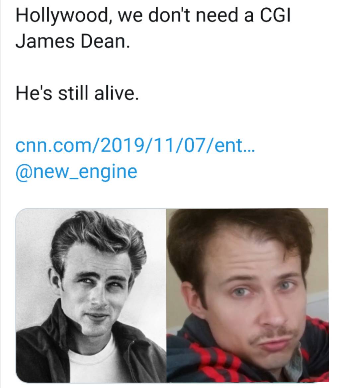
Task: Click the word "alive" in the tweet
Action: click(115, 94)
